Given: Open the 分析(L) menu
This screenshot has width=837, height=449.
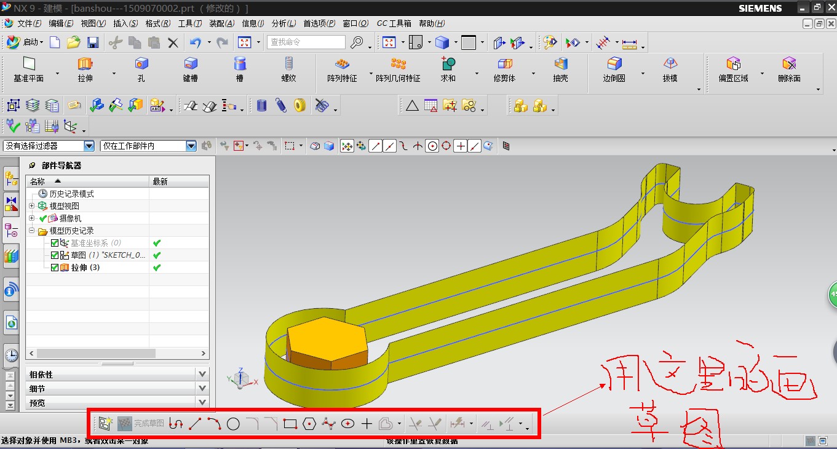Looking at the screenshot, I should click(x=284, y=23).
